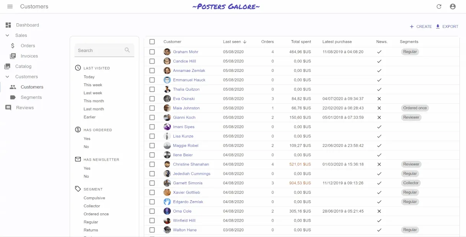The height and width of the screenshot is (237, 466).
Task: Check the select-all checkbox in the header
Action: pyautogui.click(x=152, y=42)
